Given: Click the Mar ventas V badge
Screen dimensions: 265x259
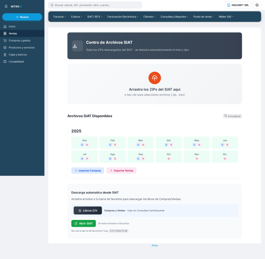Looking at the screenshot, I should pyautogui.click(x=143, y=145).
